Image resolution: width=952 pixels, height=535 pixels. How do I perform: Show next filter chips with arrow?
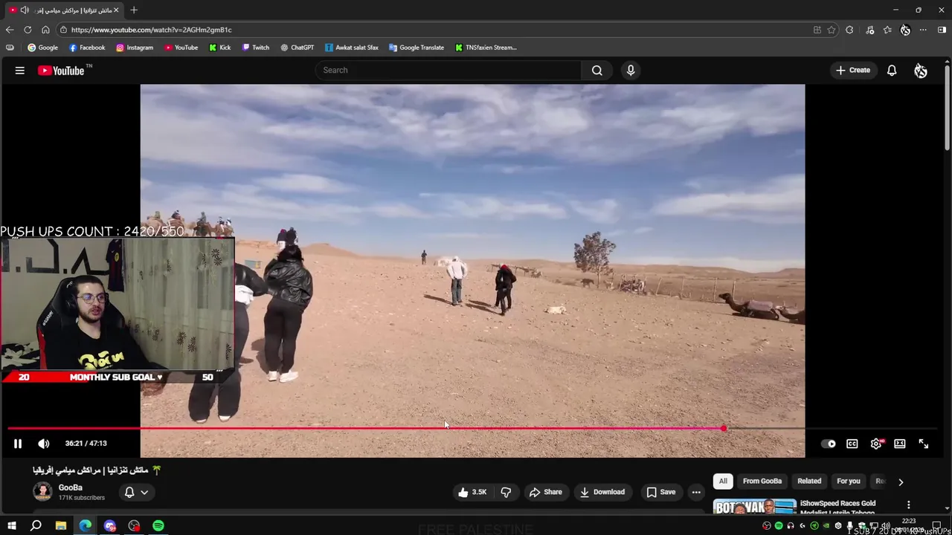[x=901, y=481]
